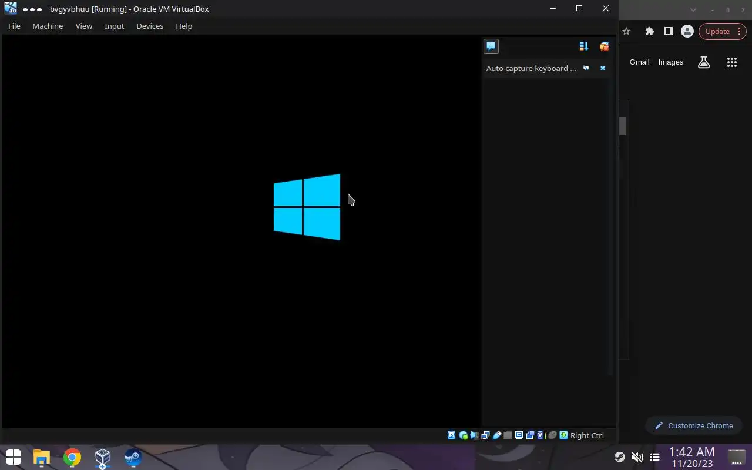Toggle muted volume tray icon
Viewport: 752px width, 470px height.
tap(637, 457)
